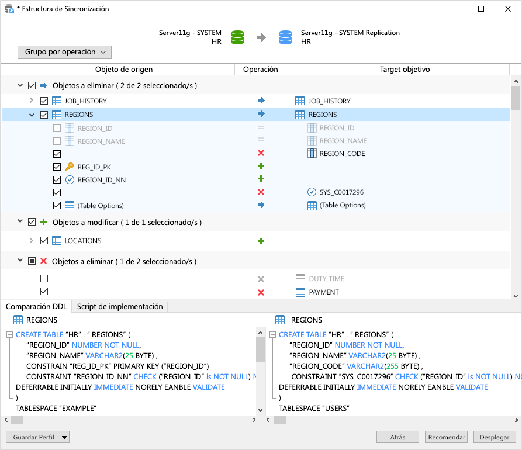
Task: Expand the JOB_HISTORY tree item
Action: (x=31, y=101)
